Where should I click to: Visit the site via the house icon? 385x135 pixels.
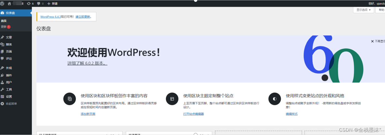[10, 4]
